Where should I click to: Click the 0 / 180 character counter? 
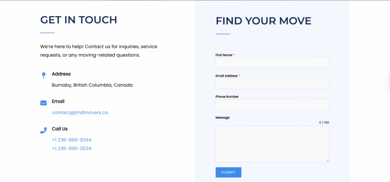point(324,122)
